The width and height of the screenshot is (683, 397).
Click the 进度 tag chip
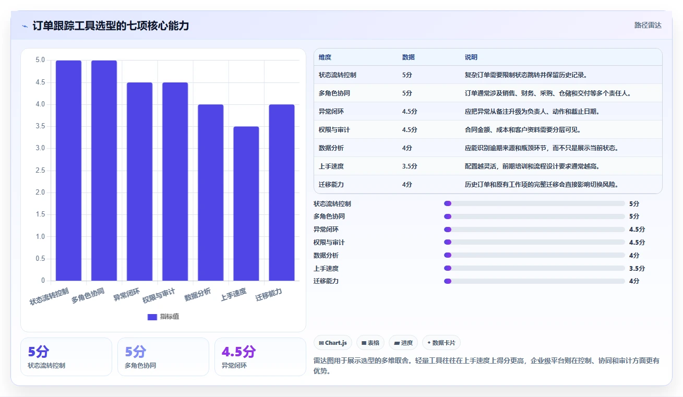[x=403, y=343]
